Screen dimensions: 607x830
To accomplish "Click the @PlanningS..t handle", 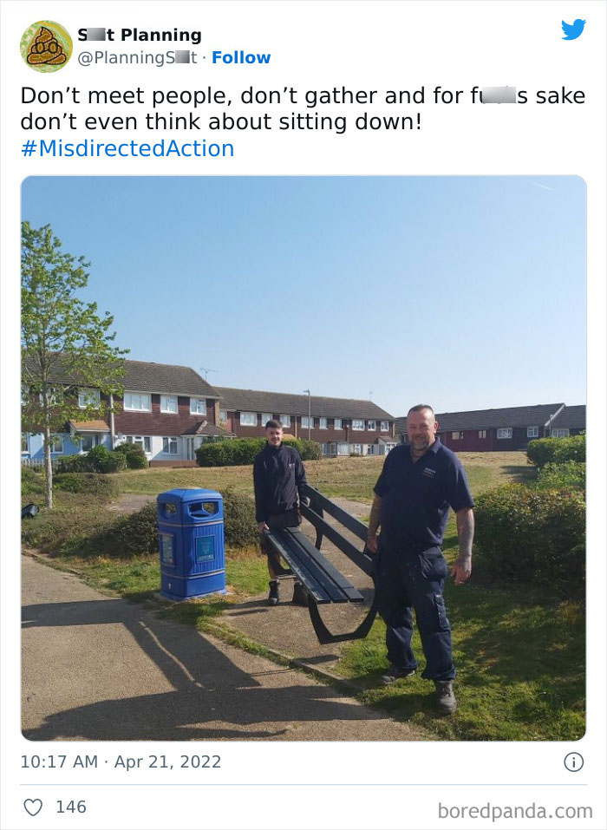I will click(x=137, y=58).
